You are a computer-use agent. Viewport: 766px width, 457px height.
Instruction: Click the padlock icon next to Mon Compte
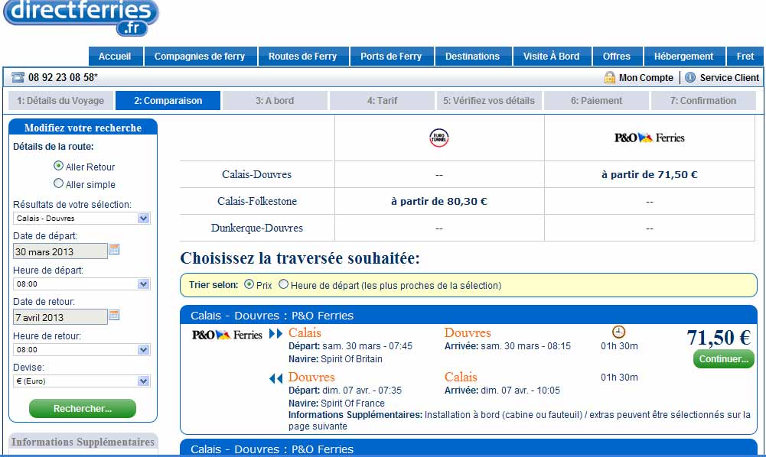(610, 77)
